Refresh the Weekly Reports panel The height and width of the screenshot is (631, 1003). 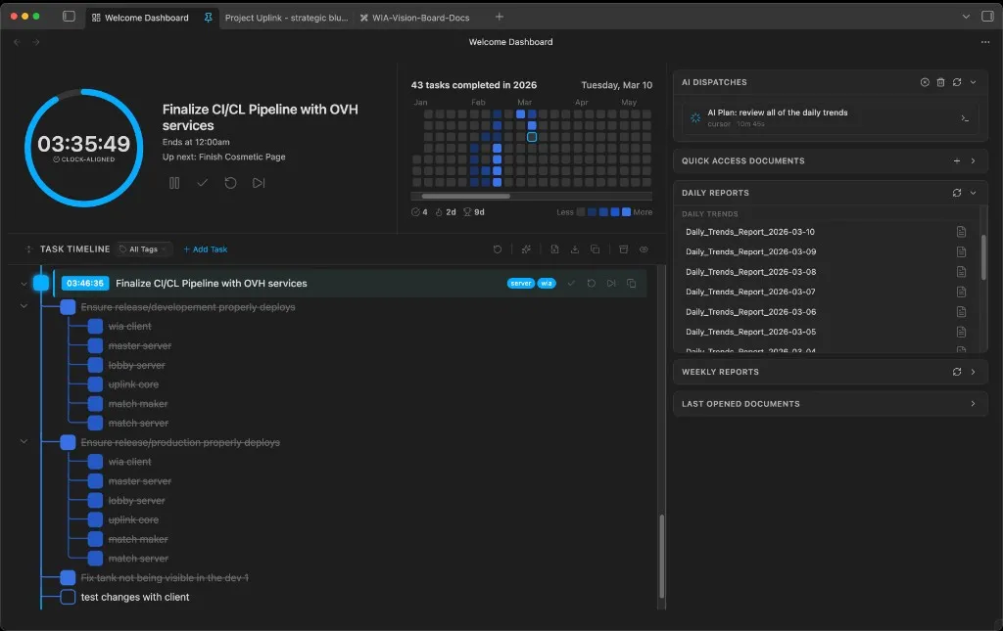pos(957,372)
